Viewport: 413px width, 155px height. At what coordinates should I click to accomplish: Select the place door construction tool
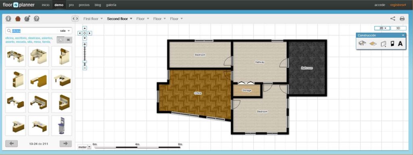click(x=392, y=43)
